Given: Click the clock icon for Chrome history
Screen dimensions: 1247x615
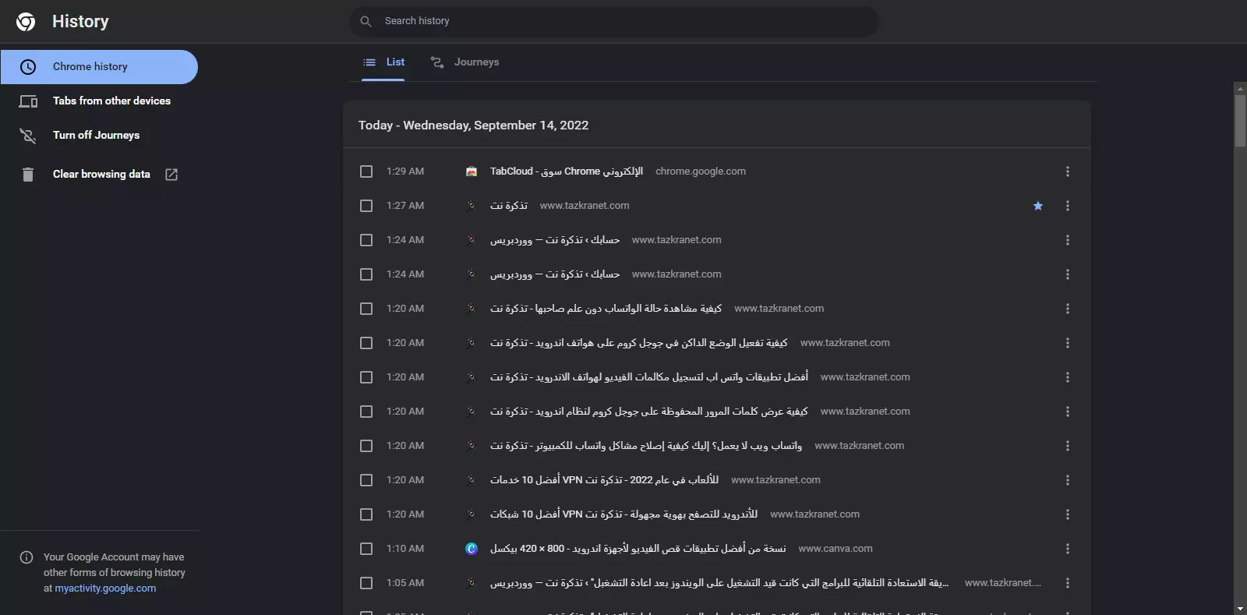Looking at the screenshot, I should click(28, 67).
